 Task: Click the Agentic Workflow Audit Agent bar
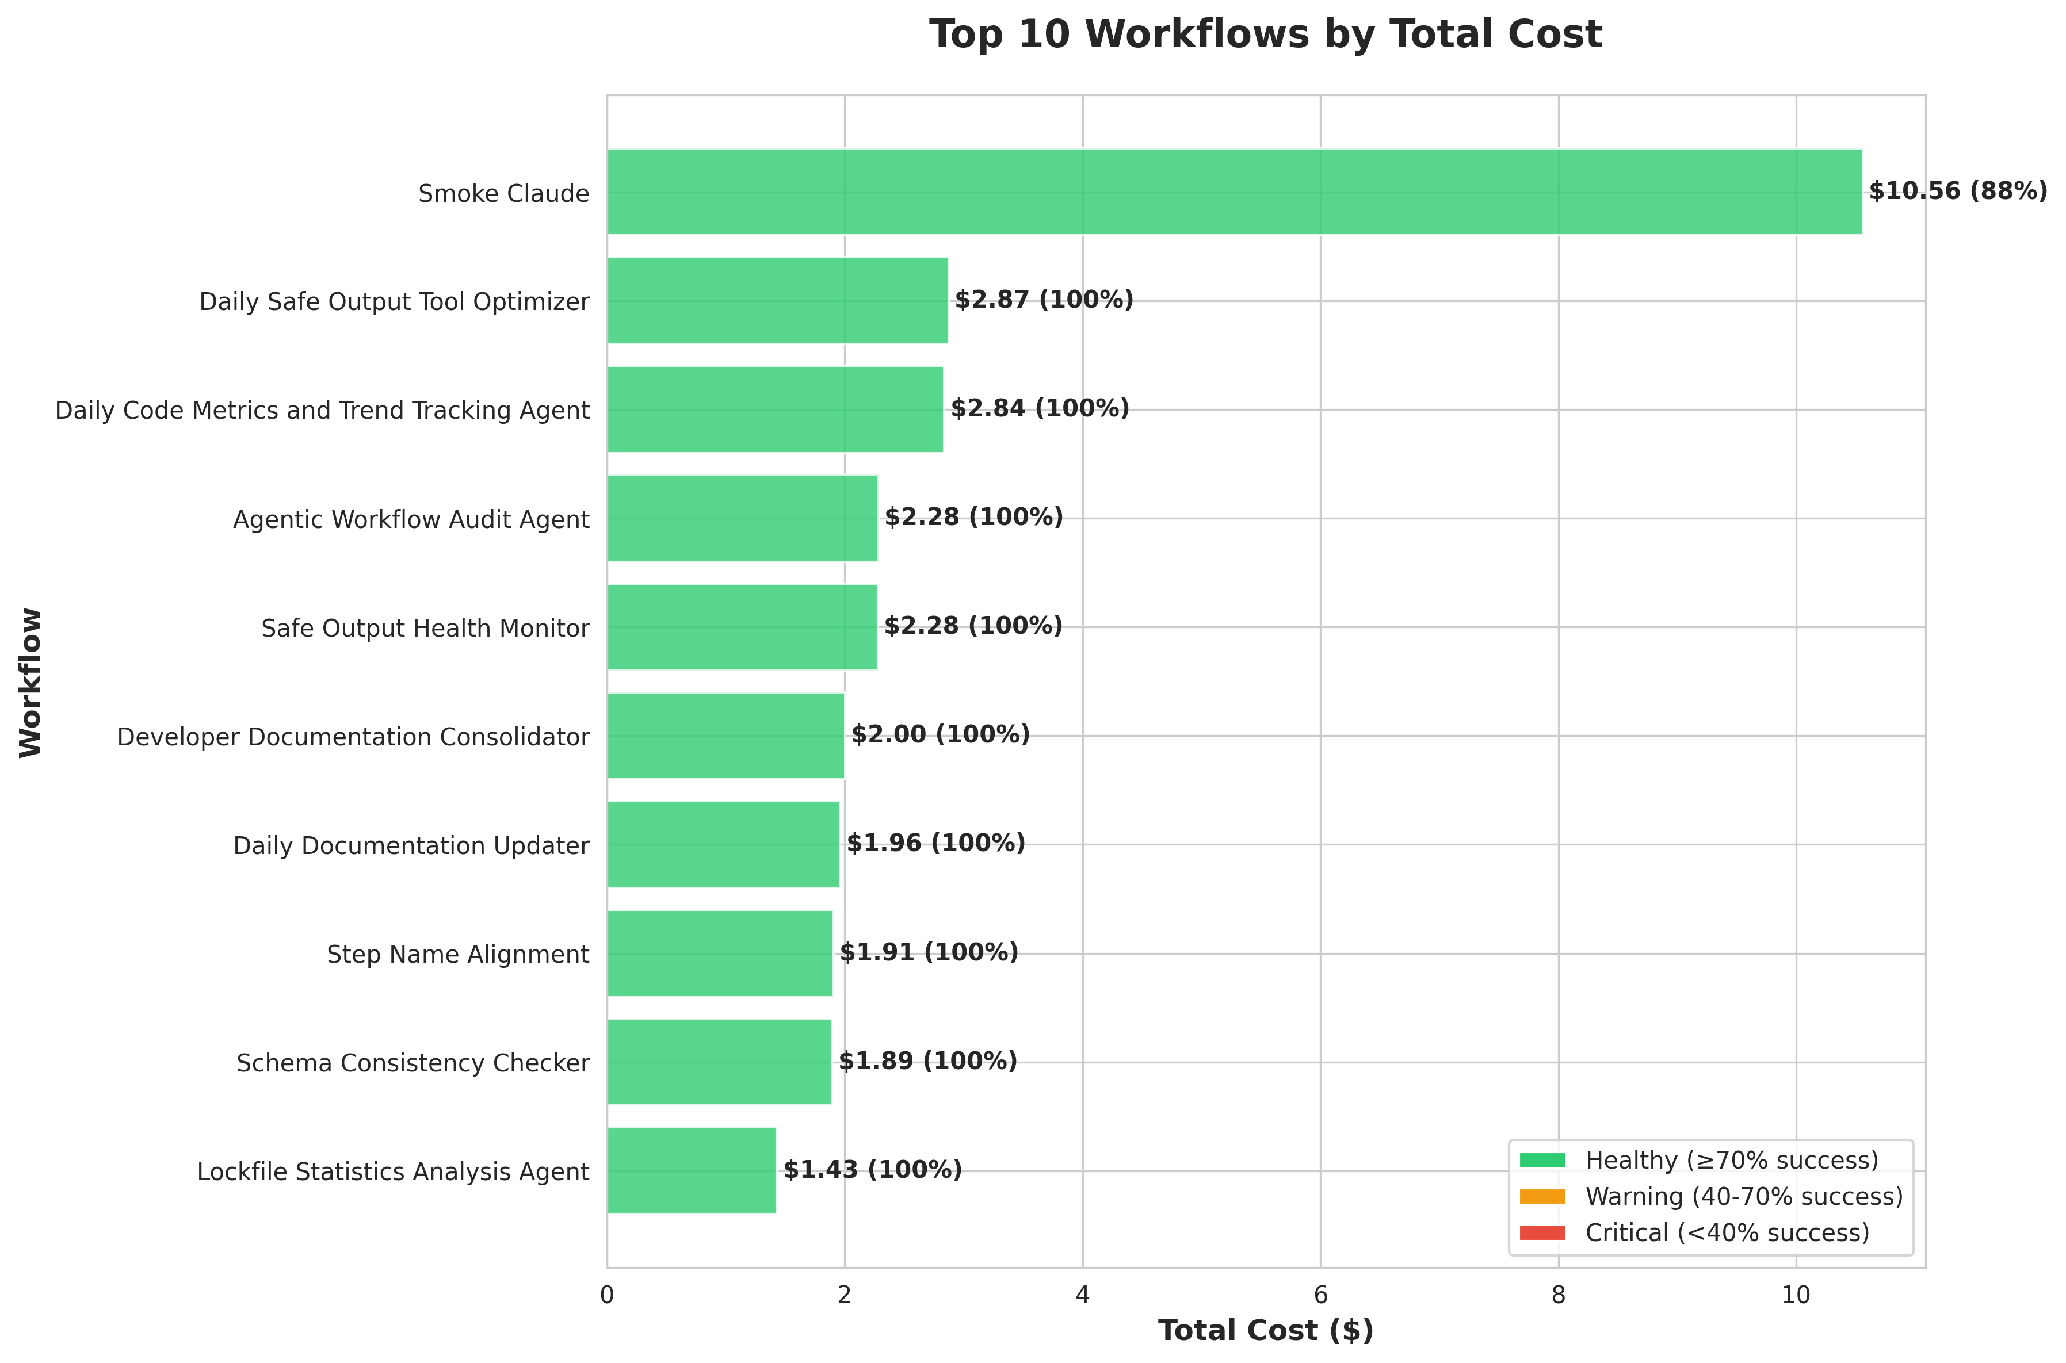click(742, 517)
